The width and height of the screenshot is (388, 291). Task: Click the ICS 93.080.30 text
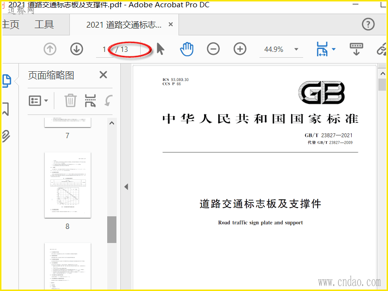pyautogui.click(x=176, y=80)
